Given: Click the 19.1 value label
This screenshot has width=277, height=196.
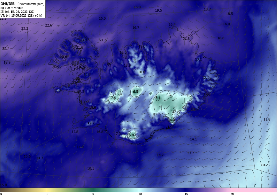Looking at the screenshot, I should [91, 169].
